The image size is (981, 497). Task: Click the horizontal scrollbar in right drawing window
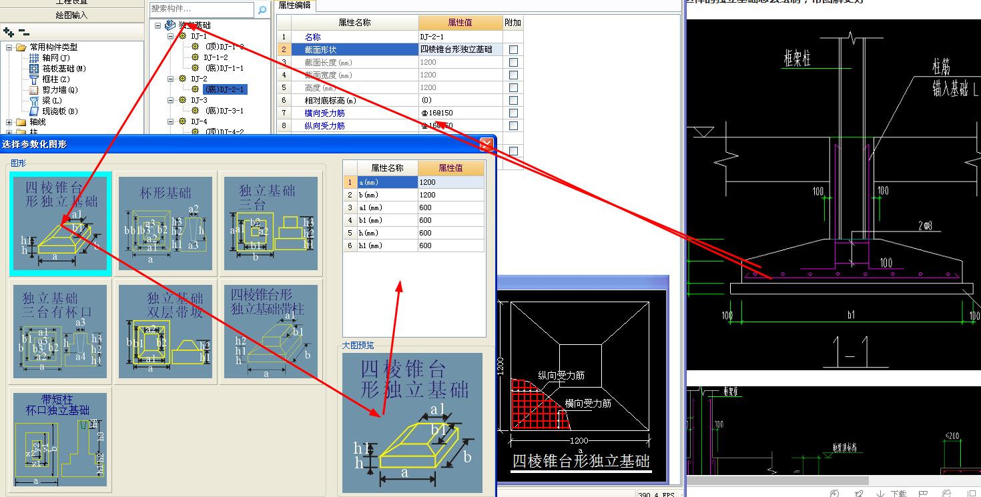[x=777, y=480]
